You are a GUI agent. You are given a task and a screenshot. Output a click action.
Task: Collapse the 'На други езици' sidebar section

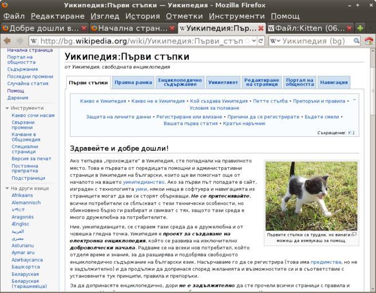pyautogui.click(x=7, y=188)
